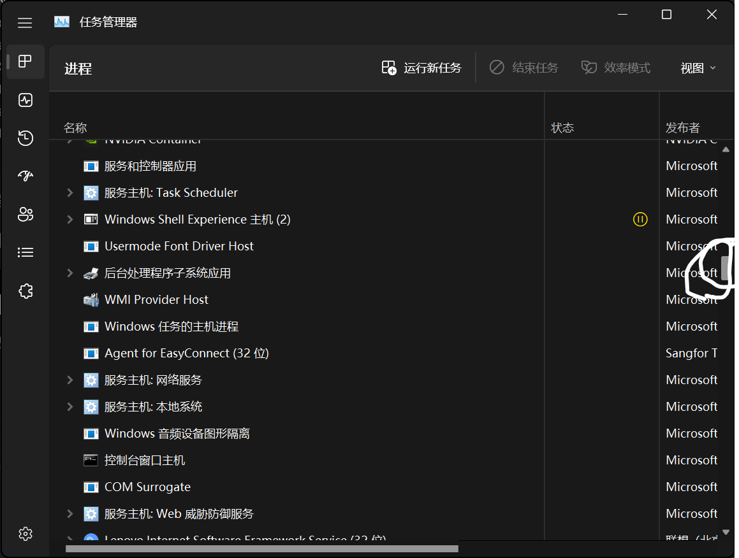
Task: Open the Services page in sidebar
Action: click(26, 291)
